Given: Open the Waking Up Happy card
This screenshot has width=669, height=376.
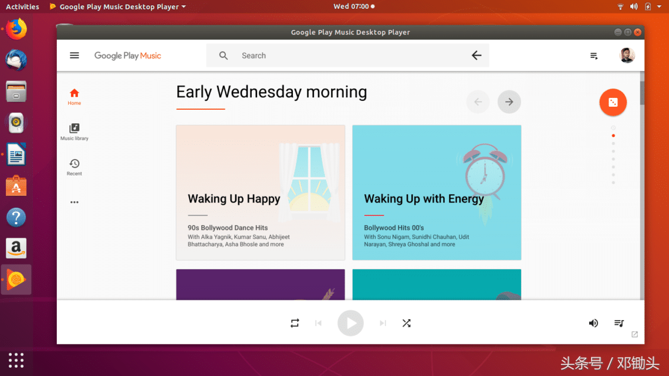Looking at the screenshot, I should [x=260, y=192].
